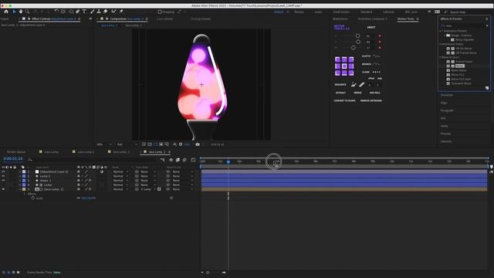The image size is (494, 278).
Task: Click the hide shy layers icon in timeline
Action: [171, 160]
